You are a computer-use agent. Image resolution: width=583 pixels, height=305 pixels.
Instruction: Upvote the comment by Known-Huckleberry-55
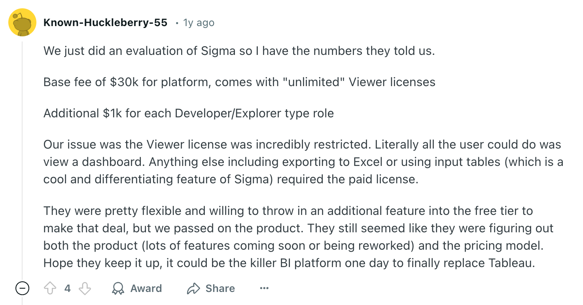tap(50, 289)
